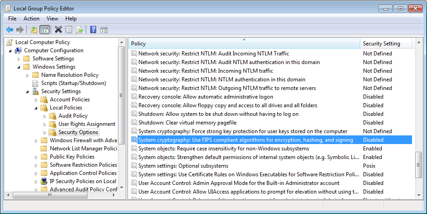Select User Rights Assignment in tree
This screenshot has height=214, width=427.
tap(87, 124)
